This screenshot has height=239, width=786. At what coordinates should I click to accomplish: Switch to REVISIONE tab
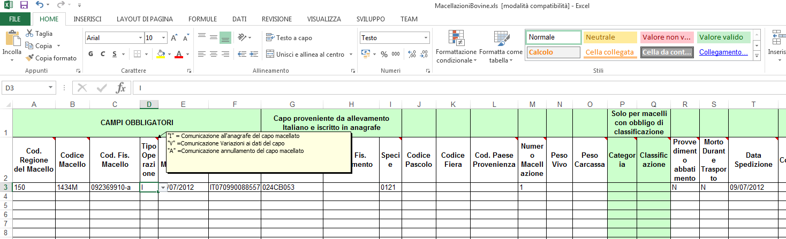point(277,19)
